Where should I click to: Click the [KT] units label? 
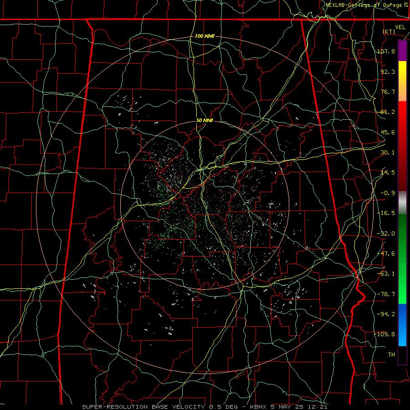click(x=389, y=31)
